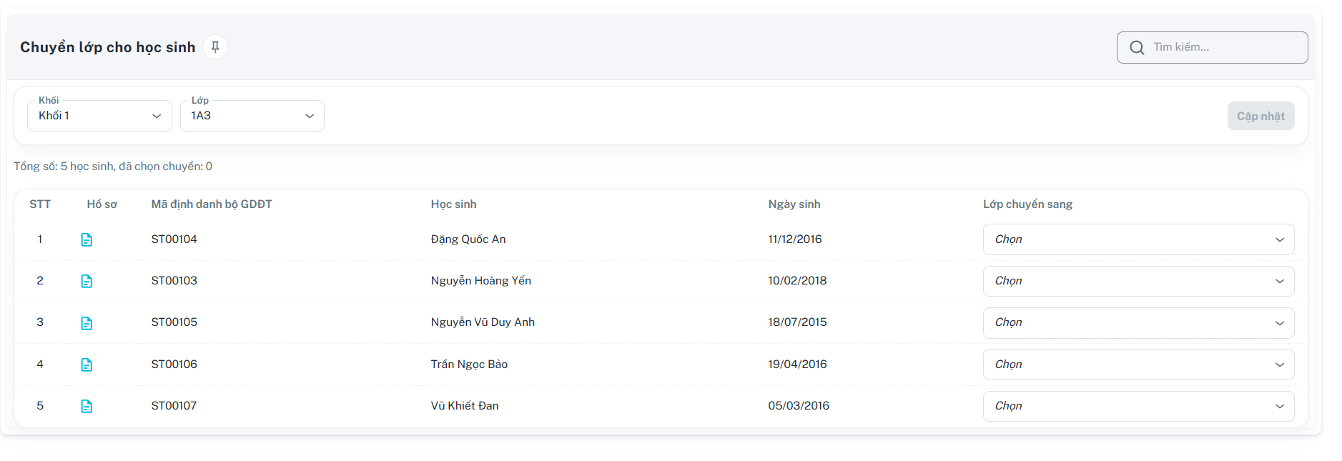Viewport: 1342px width, 461px height.
Task: Click the STT column header
Action: pos(40,204)
